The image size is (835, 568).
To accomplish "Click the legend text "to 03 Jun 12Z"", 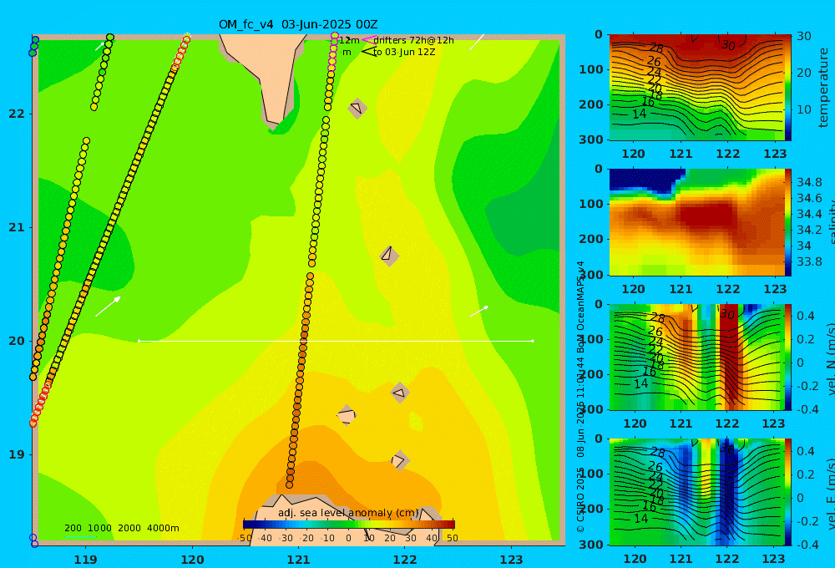I will pyautogui.click(x=404, y=52).
